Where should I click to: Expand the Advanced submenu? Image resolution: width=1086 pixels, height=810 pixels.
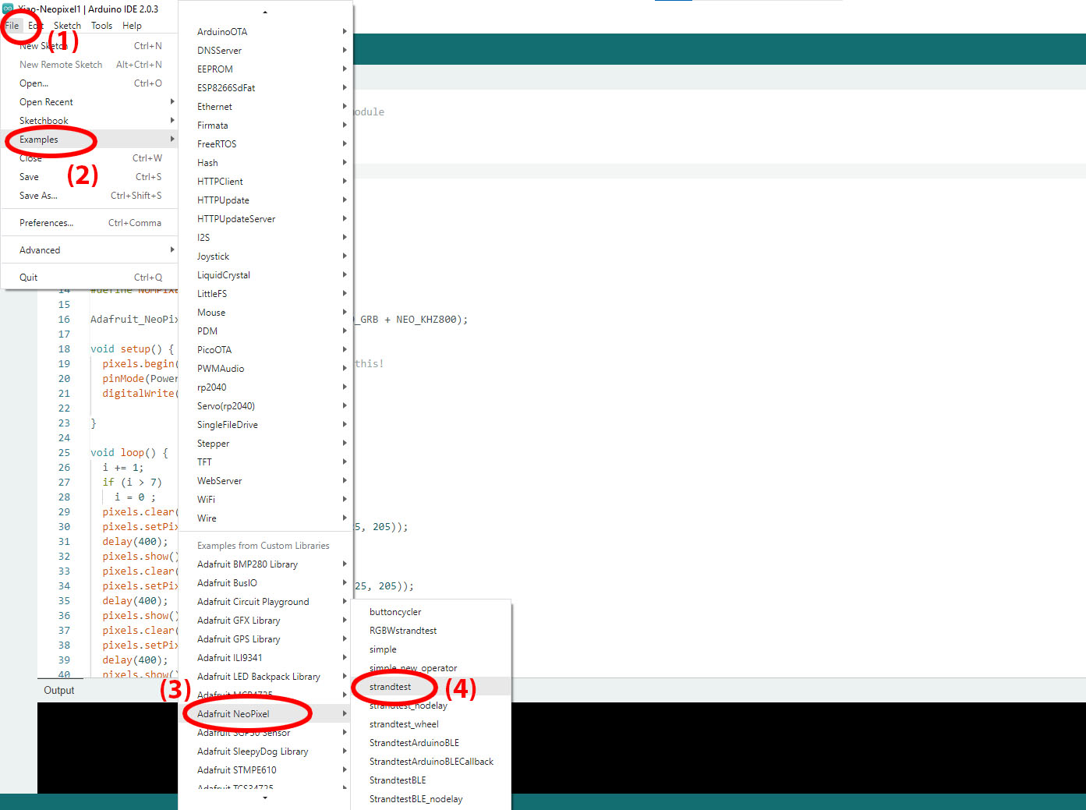pyautogui.click(x=89, y=250)
